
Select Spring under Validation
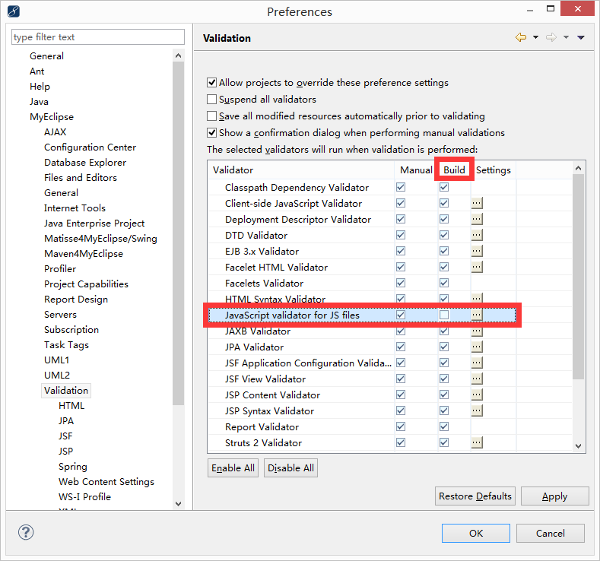[x=73, y=467]
